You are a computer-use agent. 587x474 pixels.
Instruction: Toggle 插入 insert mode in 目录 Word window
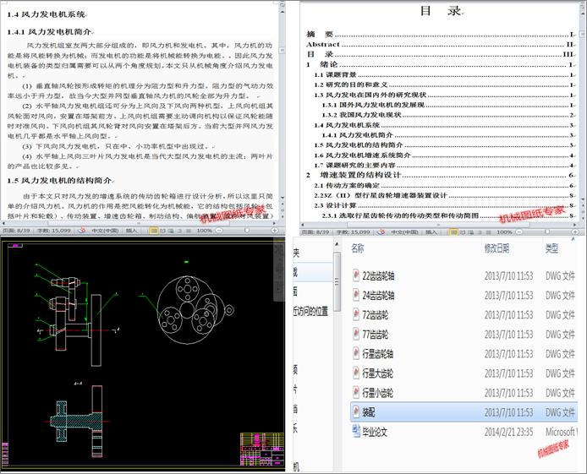click(431, 232)
